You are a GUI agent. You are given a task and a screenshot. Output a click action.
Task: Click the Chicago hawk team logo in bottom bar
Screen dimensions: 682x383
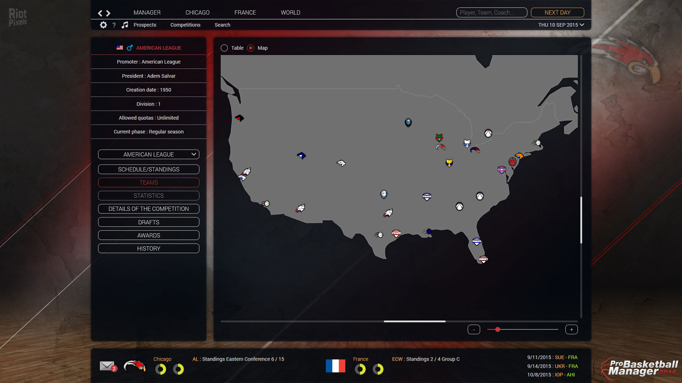(x=135, y=366)
